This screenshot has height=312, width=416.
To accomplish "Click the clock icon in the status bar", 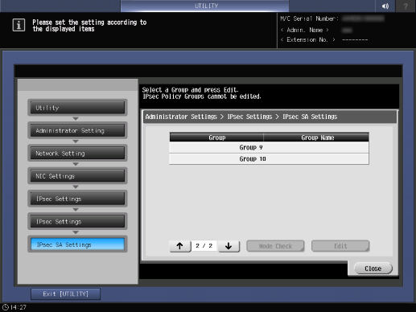I will tap(6, 307).
